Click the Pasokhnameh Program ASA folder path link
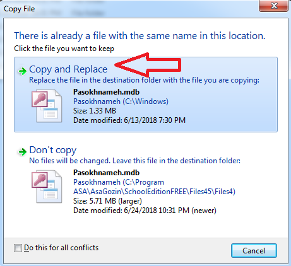 click(154, 187)
